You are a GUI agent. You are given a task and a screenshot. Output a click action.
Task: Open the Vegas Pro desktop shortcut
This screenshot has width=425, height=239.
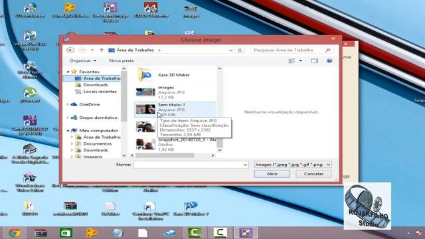tap(30, 41)
